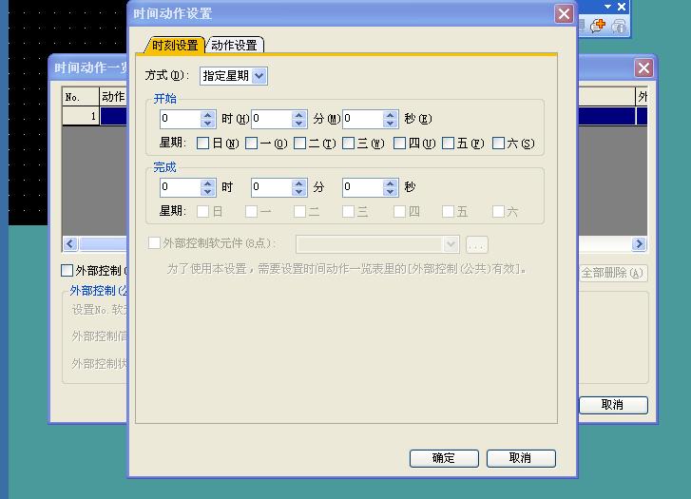Toggle the 外部控制 checkbox in the list dialog
Image resolution: width=691 pixels, height=499 pixels.
point(67,271)
